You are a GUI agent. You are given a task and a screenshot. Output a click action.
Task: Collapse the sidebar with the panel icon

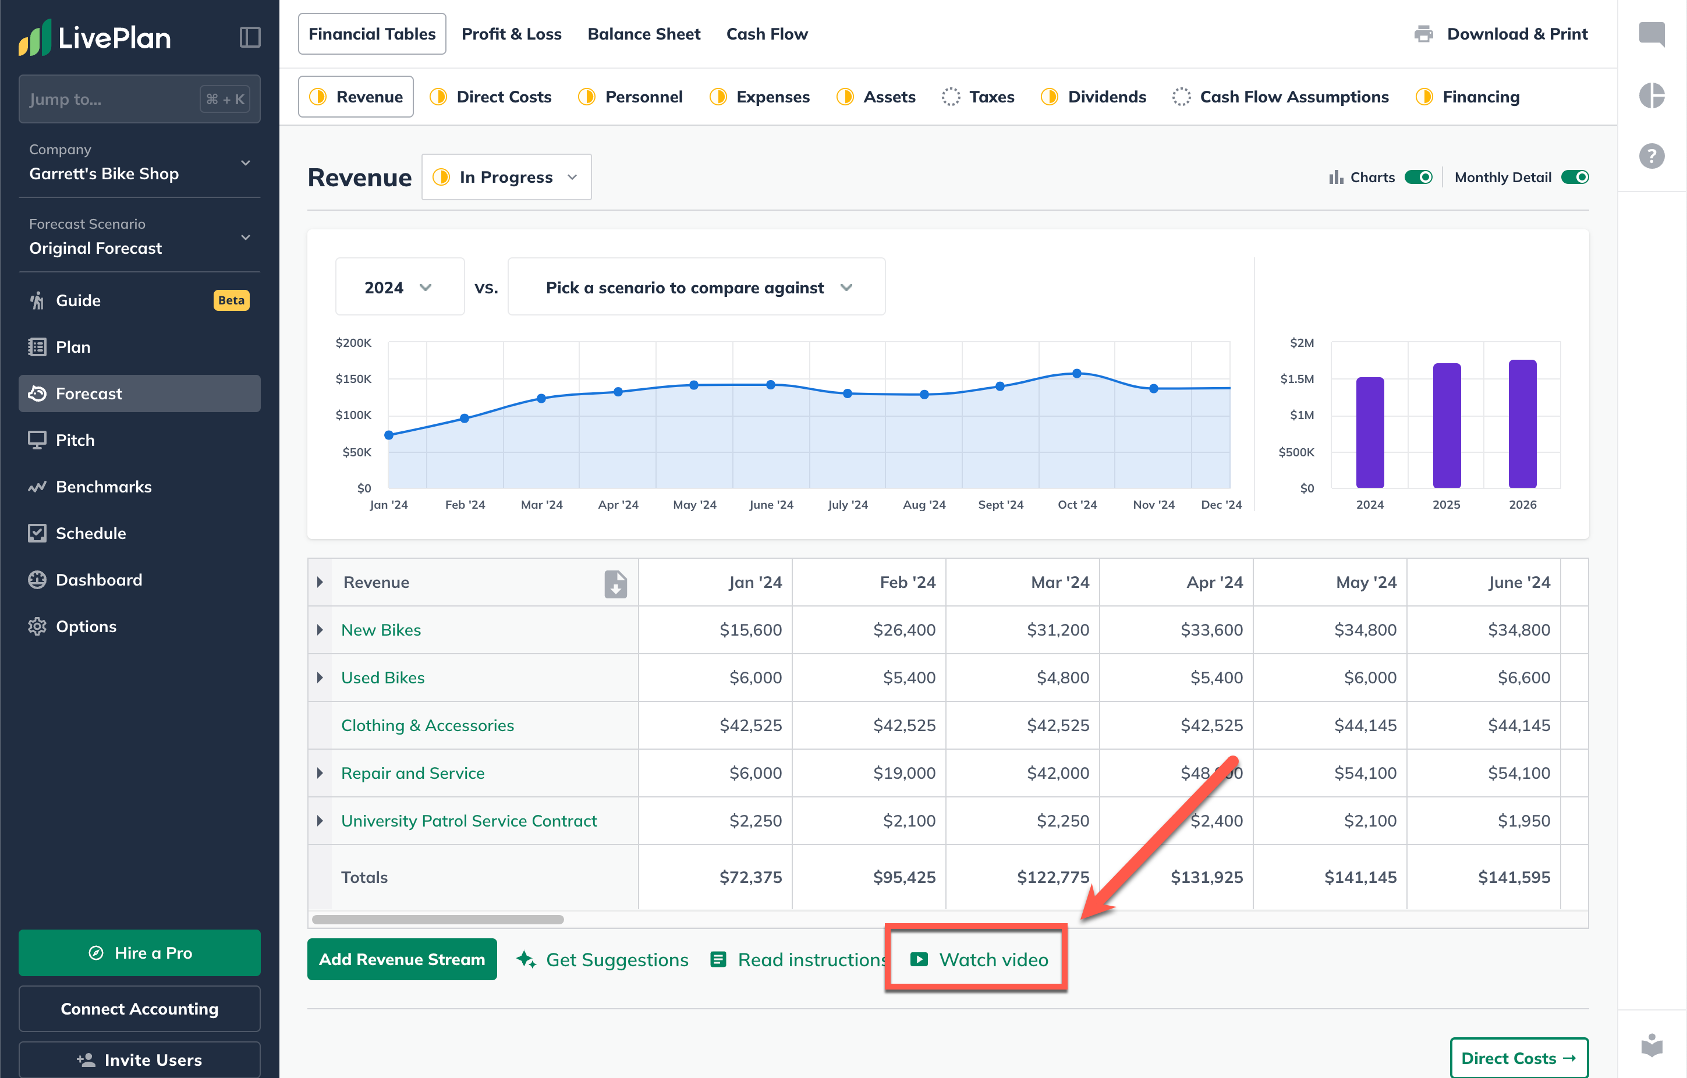click(250, 37)
